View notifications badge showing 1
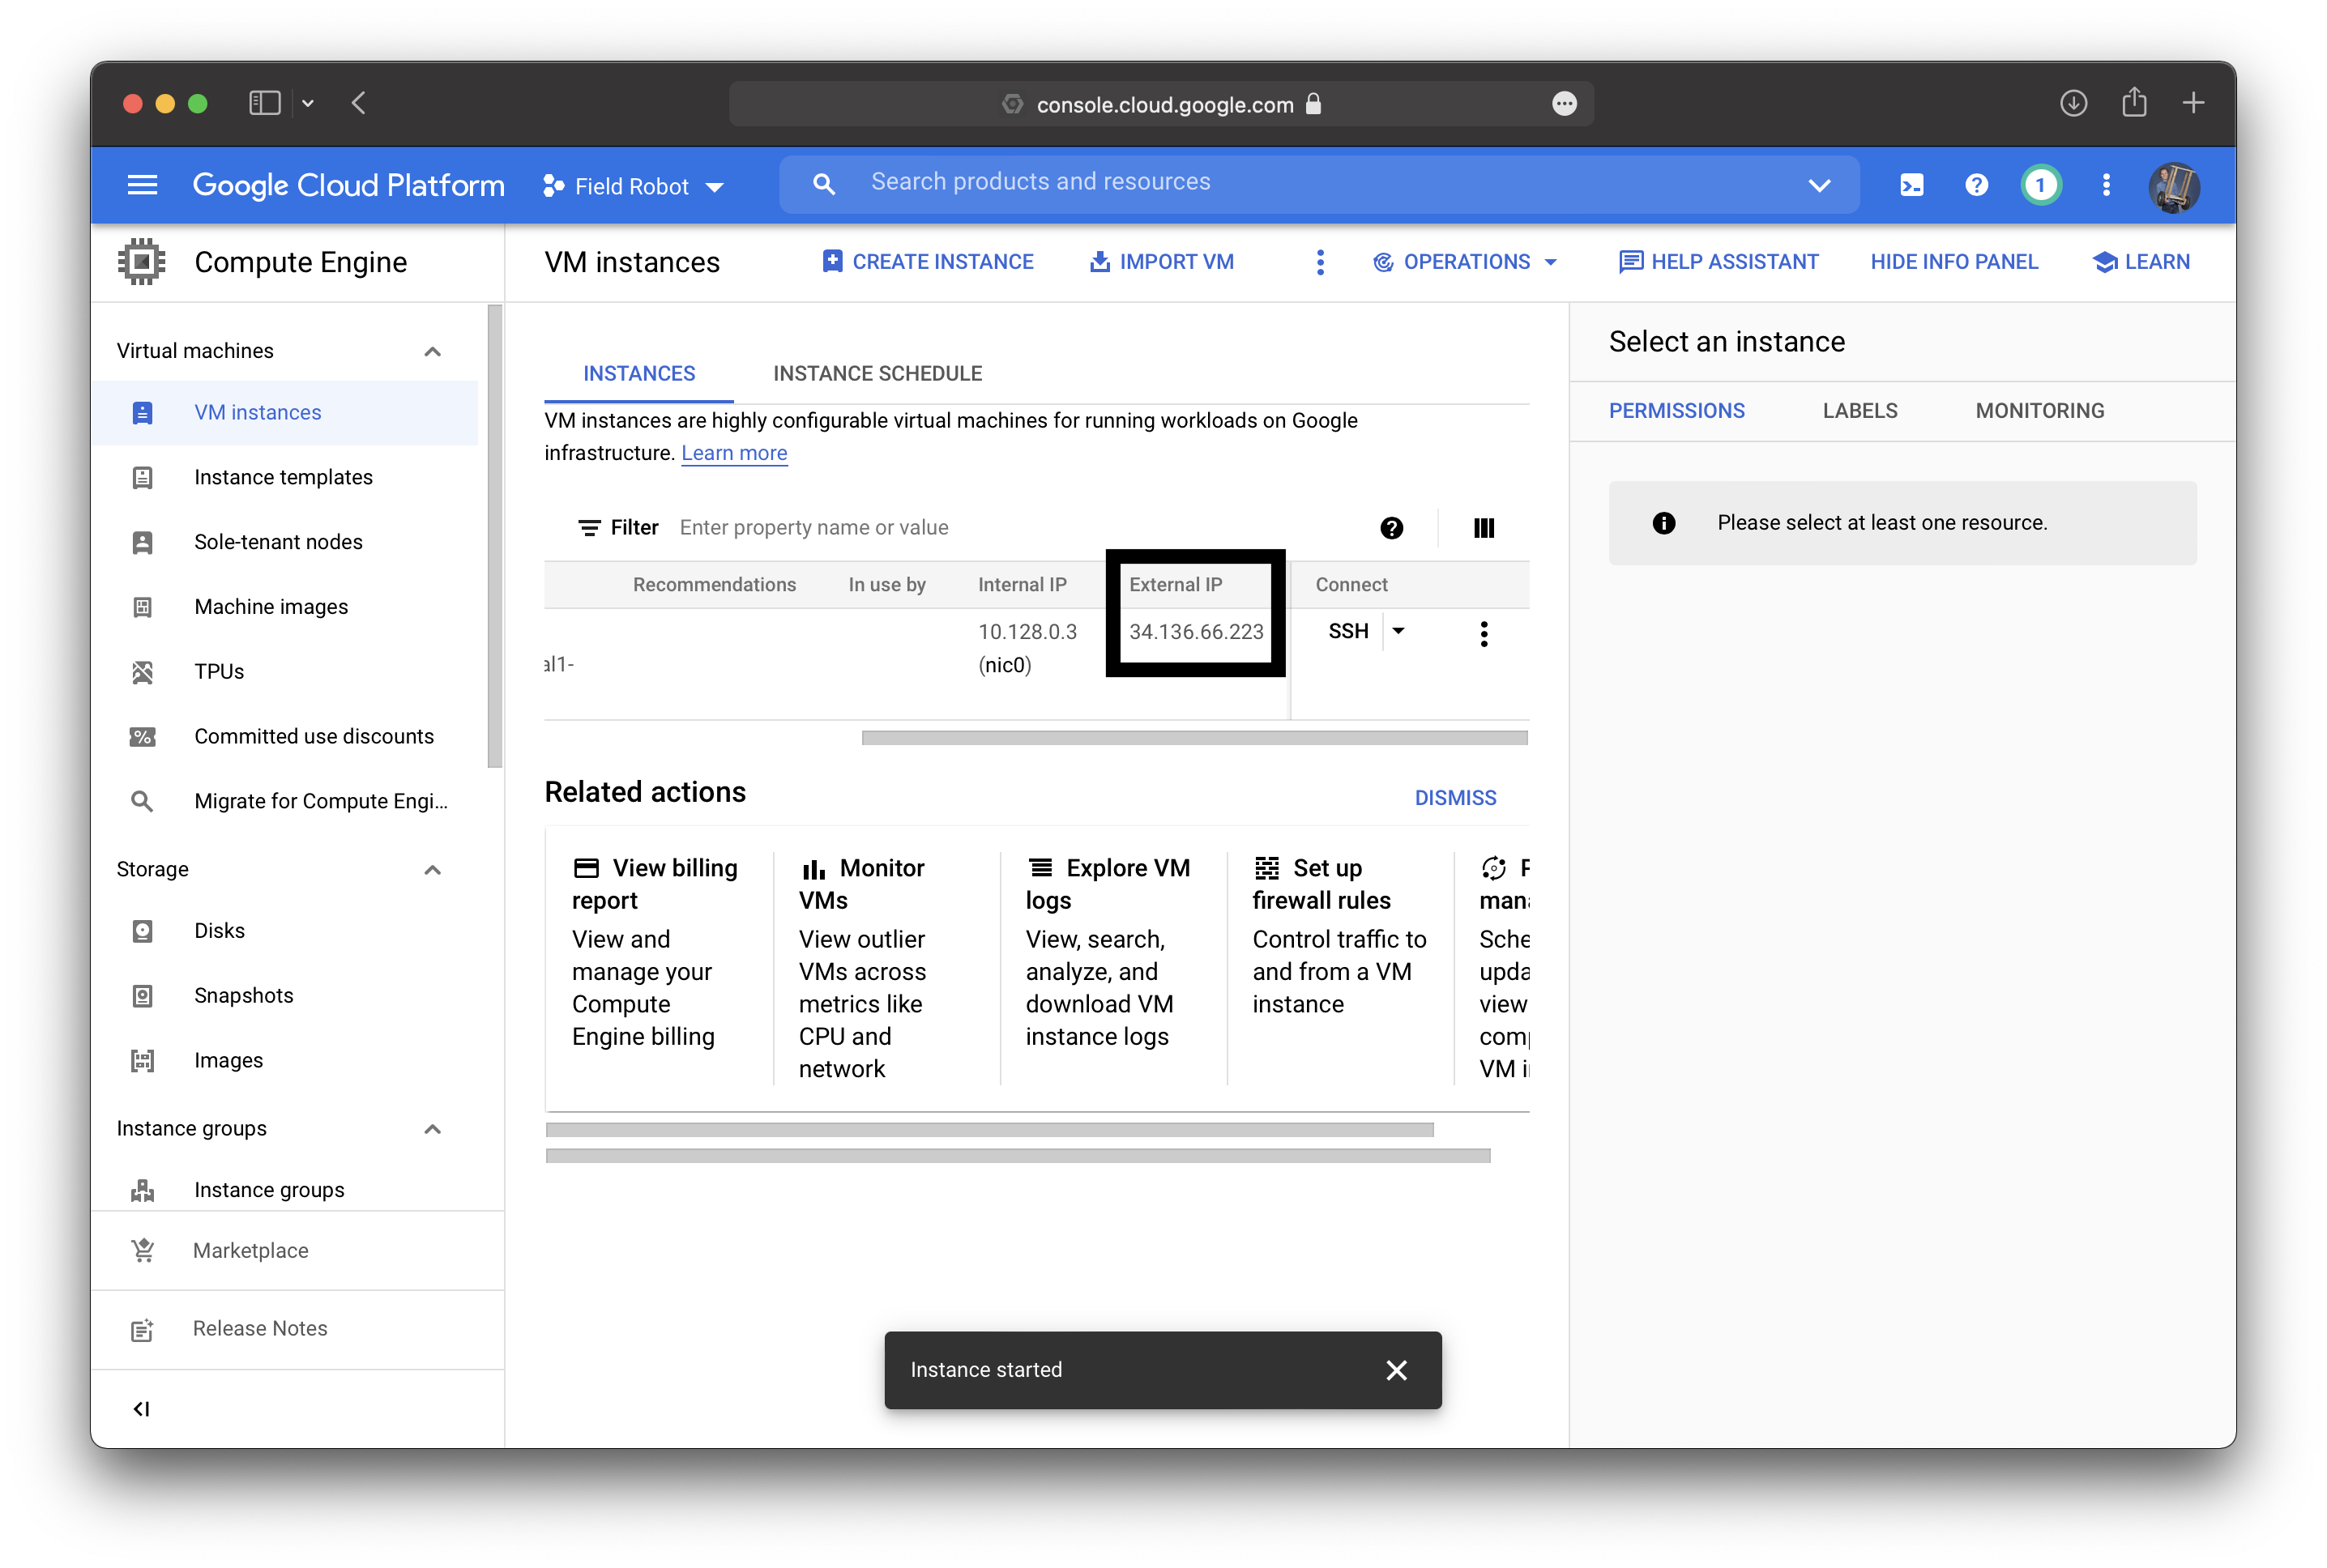This screenshot has width=2327, height=1568. click(x=2041, y=185)
